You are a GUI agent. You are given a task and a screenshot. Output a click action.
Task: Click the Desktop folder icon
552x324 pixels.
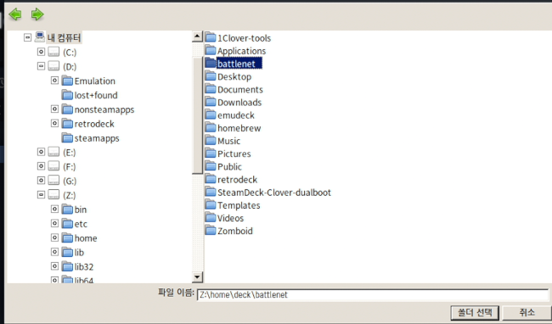[x=211, y=76]
